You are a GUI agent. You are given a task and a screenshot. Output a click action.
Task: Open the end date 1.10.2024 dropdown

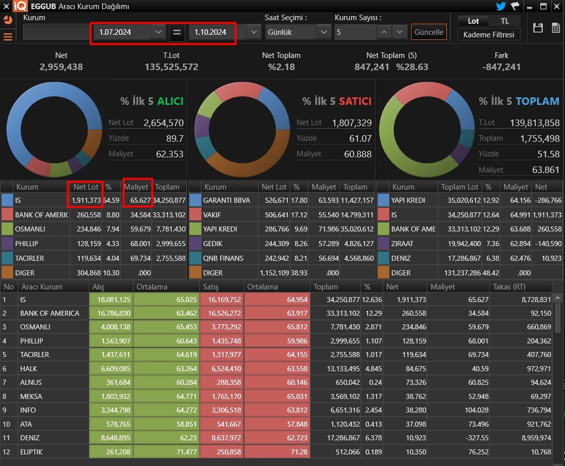click(x=253, y=32)
